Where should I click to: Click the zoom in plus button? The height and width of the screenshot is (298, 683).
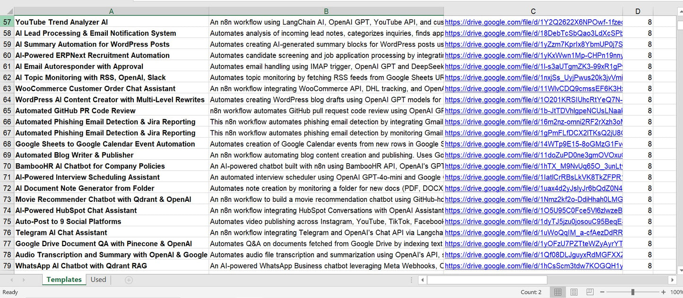pos(664,292)
